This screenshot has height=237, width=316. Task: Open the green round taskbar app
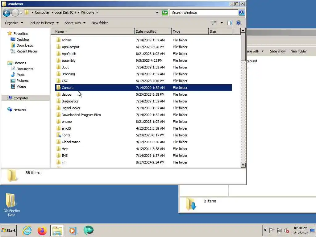tap(89, 230)
